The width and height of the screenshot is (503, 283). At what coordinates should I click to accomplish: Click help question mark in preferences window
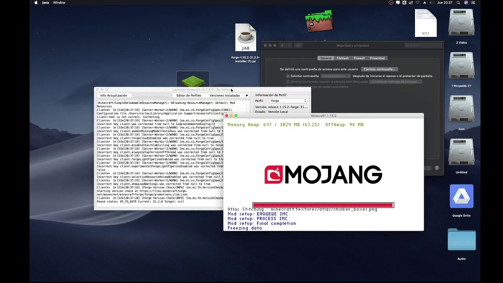[437, 168]
